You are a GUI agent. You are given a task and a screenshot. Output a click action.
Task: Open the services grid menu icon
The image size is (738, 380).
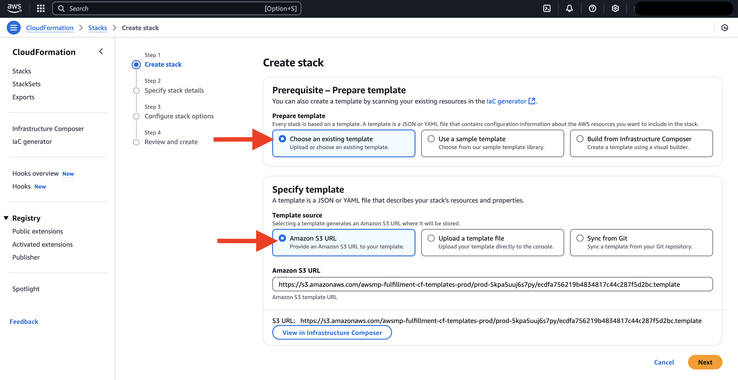click(41, 8)
